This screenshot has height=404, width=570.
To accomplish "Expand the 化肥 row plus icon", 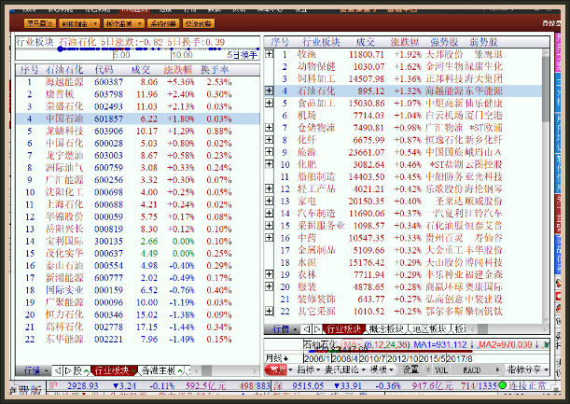I will (x=269, y=164).
